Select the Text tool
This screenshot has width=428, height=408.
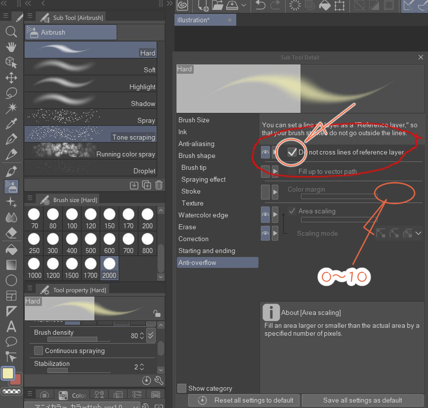11,326
